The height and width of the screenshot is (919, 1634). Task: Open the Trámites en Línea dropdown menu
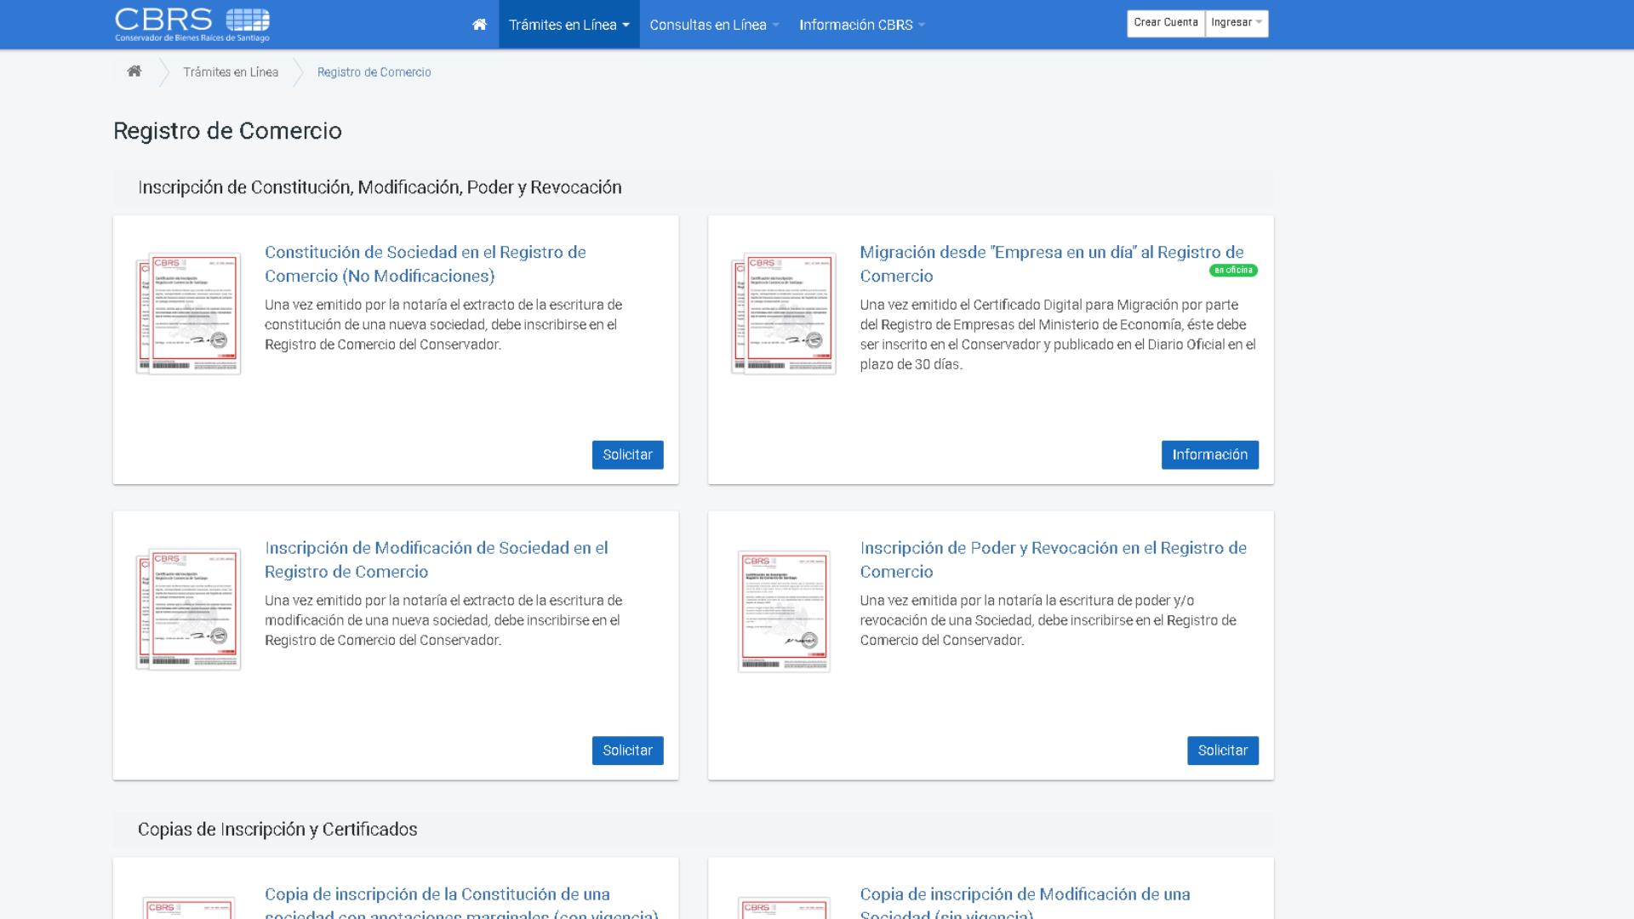(569, 25)
